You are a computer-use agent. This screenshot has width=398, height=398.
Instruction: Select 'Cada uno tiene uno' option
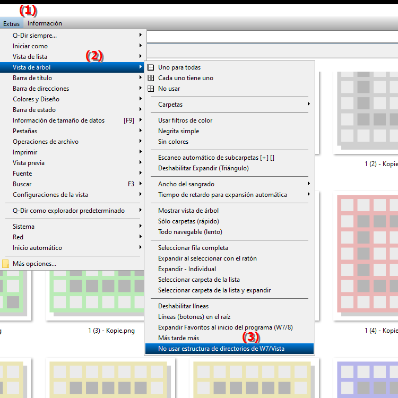click(229, 78)
